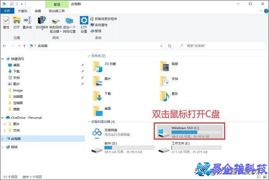This screenshot has height=180, width=269.
Task: Collapse Devices and drives (设备和驱动器) group
Action: 89,122
